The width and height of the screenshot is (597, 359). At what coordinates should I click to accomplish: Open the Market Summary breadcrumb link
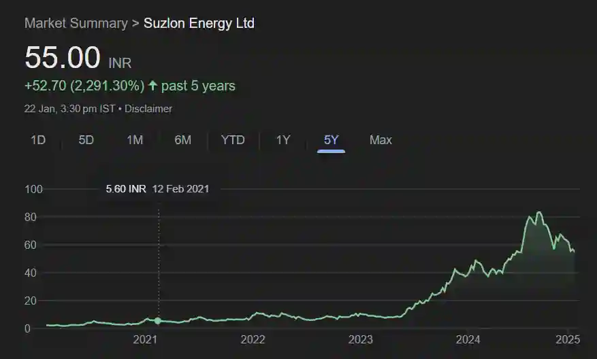(x=76, y=23)
